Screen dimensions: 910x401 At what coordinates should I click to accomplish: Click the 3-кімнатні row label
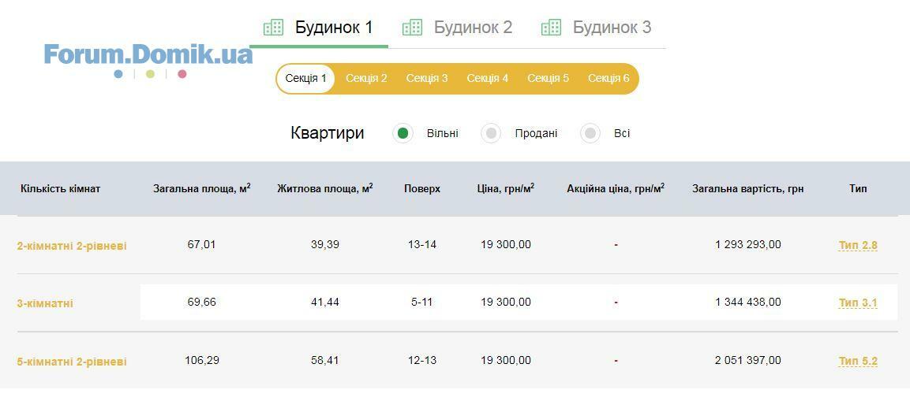(x=45, y=303)
